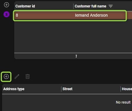Click divider between Street and House columns
This screenshot has height=111, width=132.
coord(120,89)
